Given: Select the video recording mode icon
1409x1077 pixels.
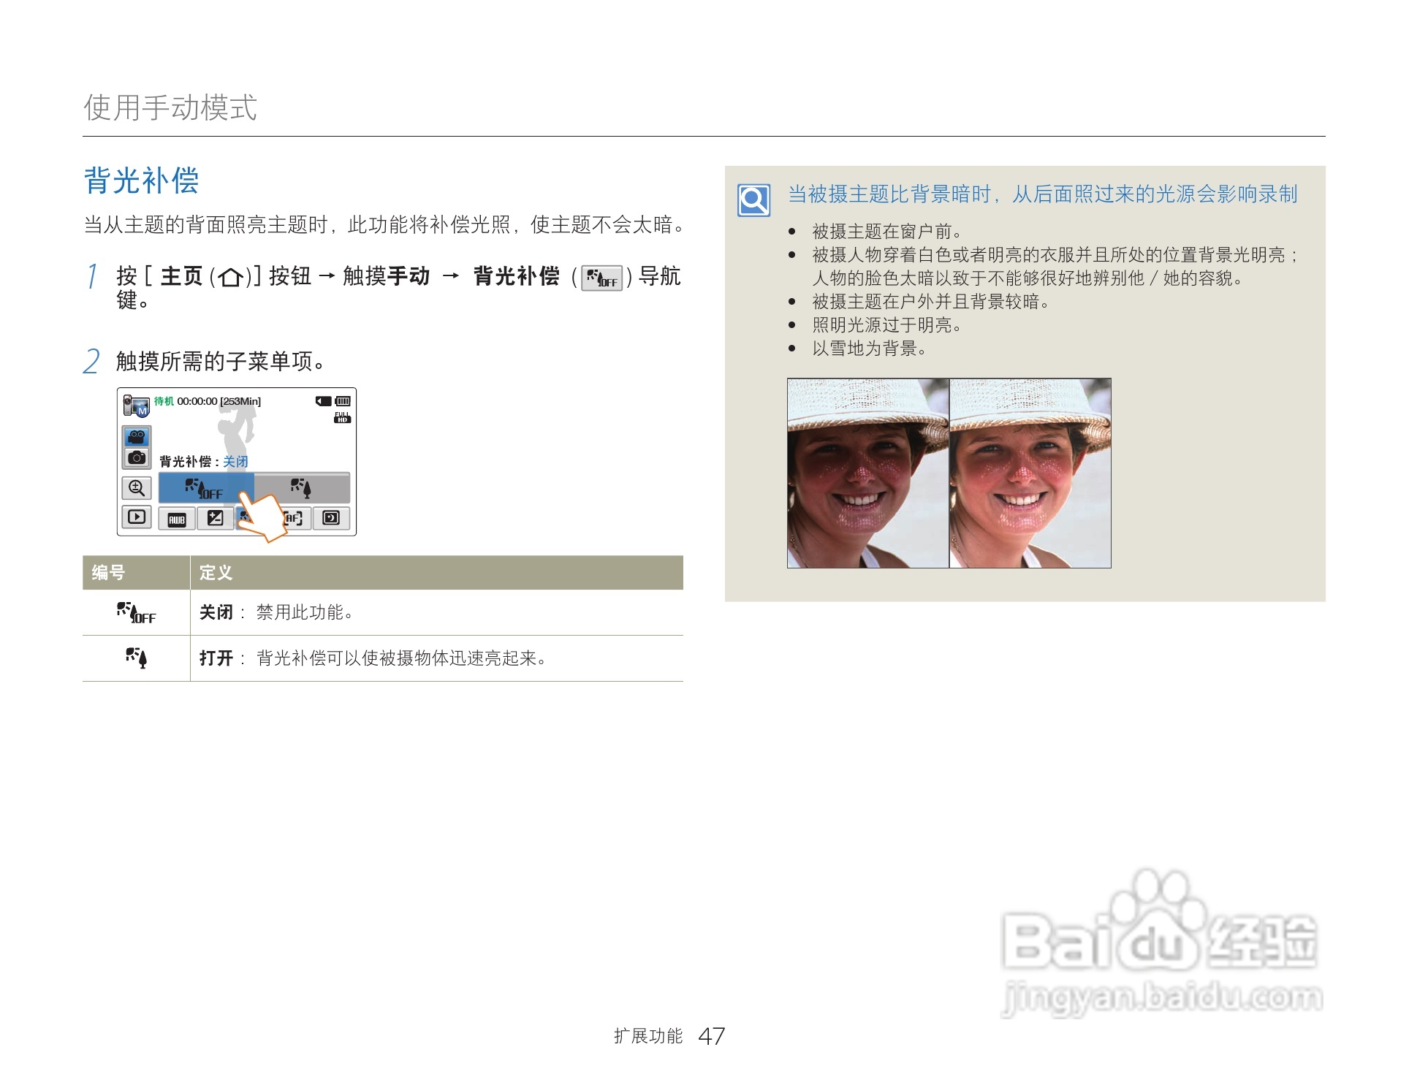Looking at the screenshot, I should point(137,437).
